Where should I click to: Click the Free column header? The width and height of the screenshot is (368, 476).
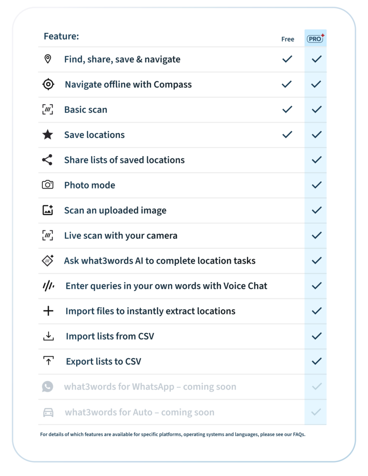pos(288,39)
